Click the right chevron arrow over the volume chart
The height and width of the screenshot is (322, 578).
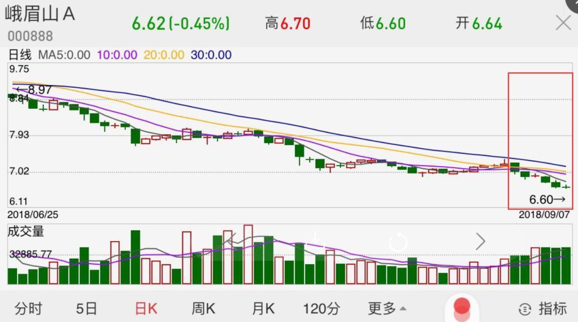(480, 242)
